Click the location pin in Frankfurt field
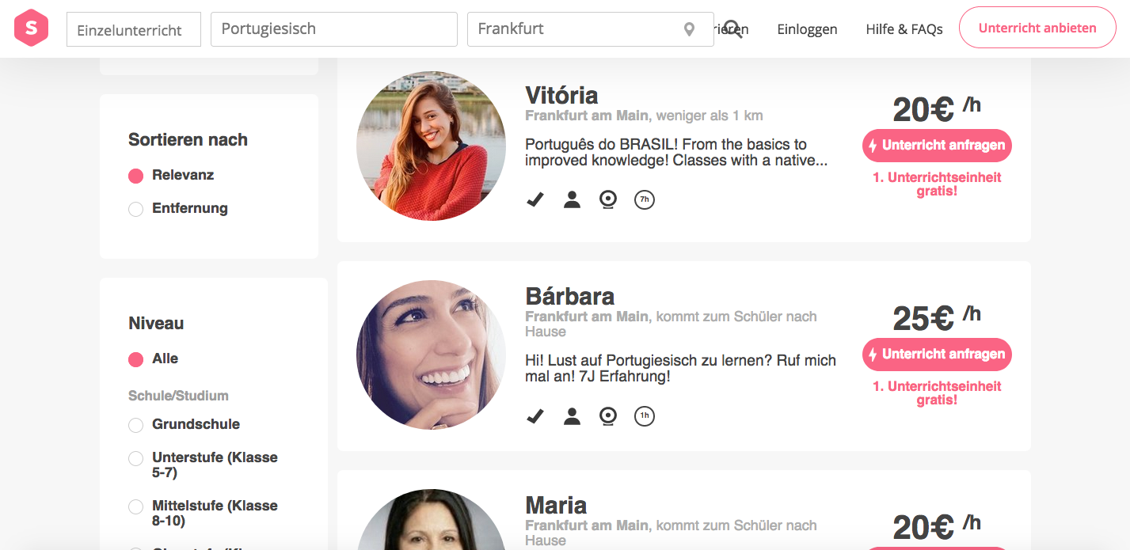 pos(689,29)
